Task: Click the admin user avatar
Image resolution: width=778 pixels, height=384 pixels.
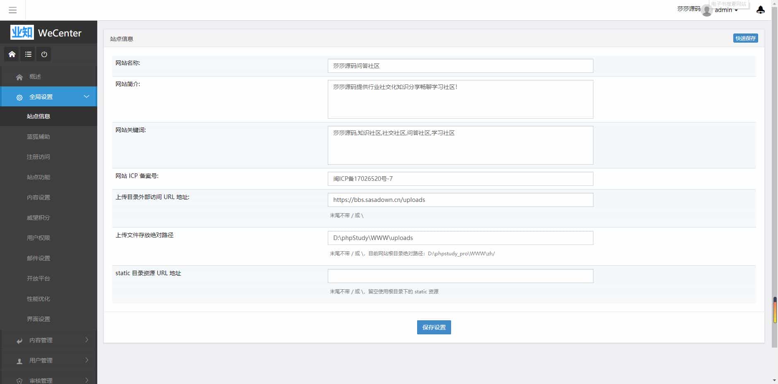Action: coord(707,11)
